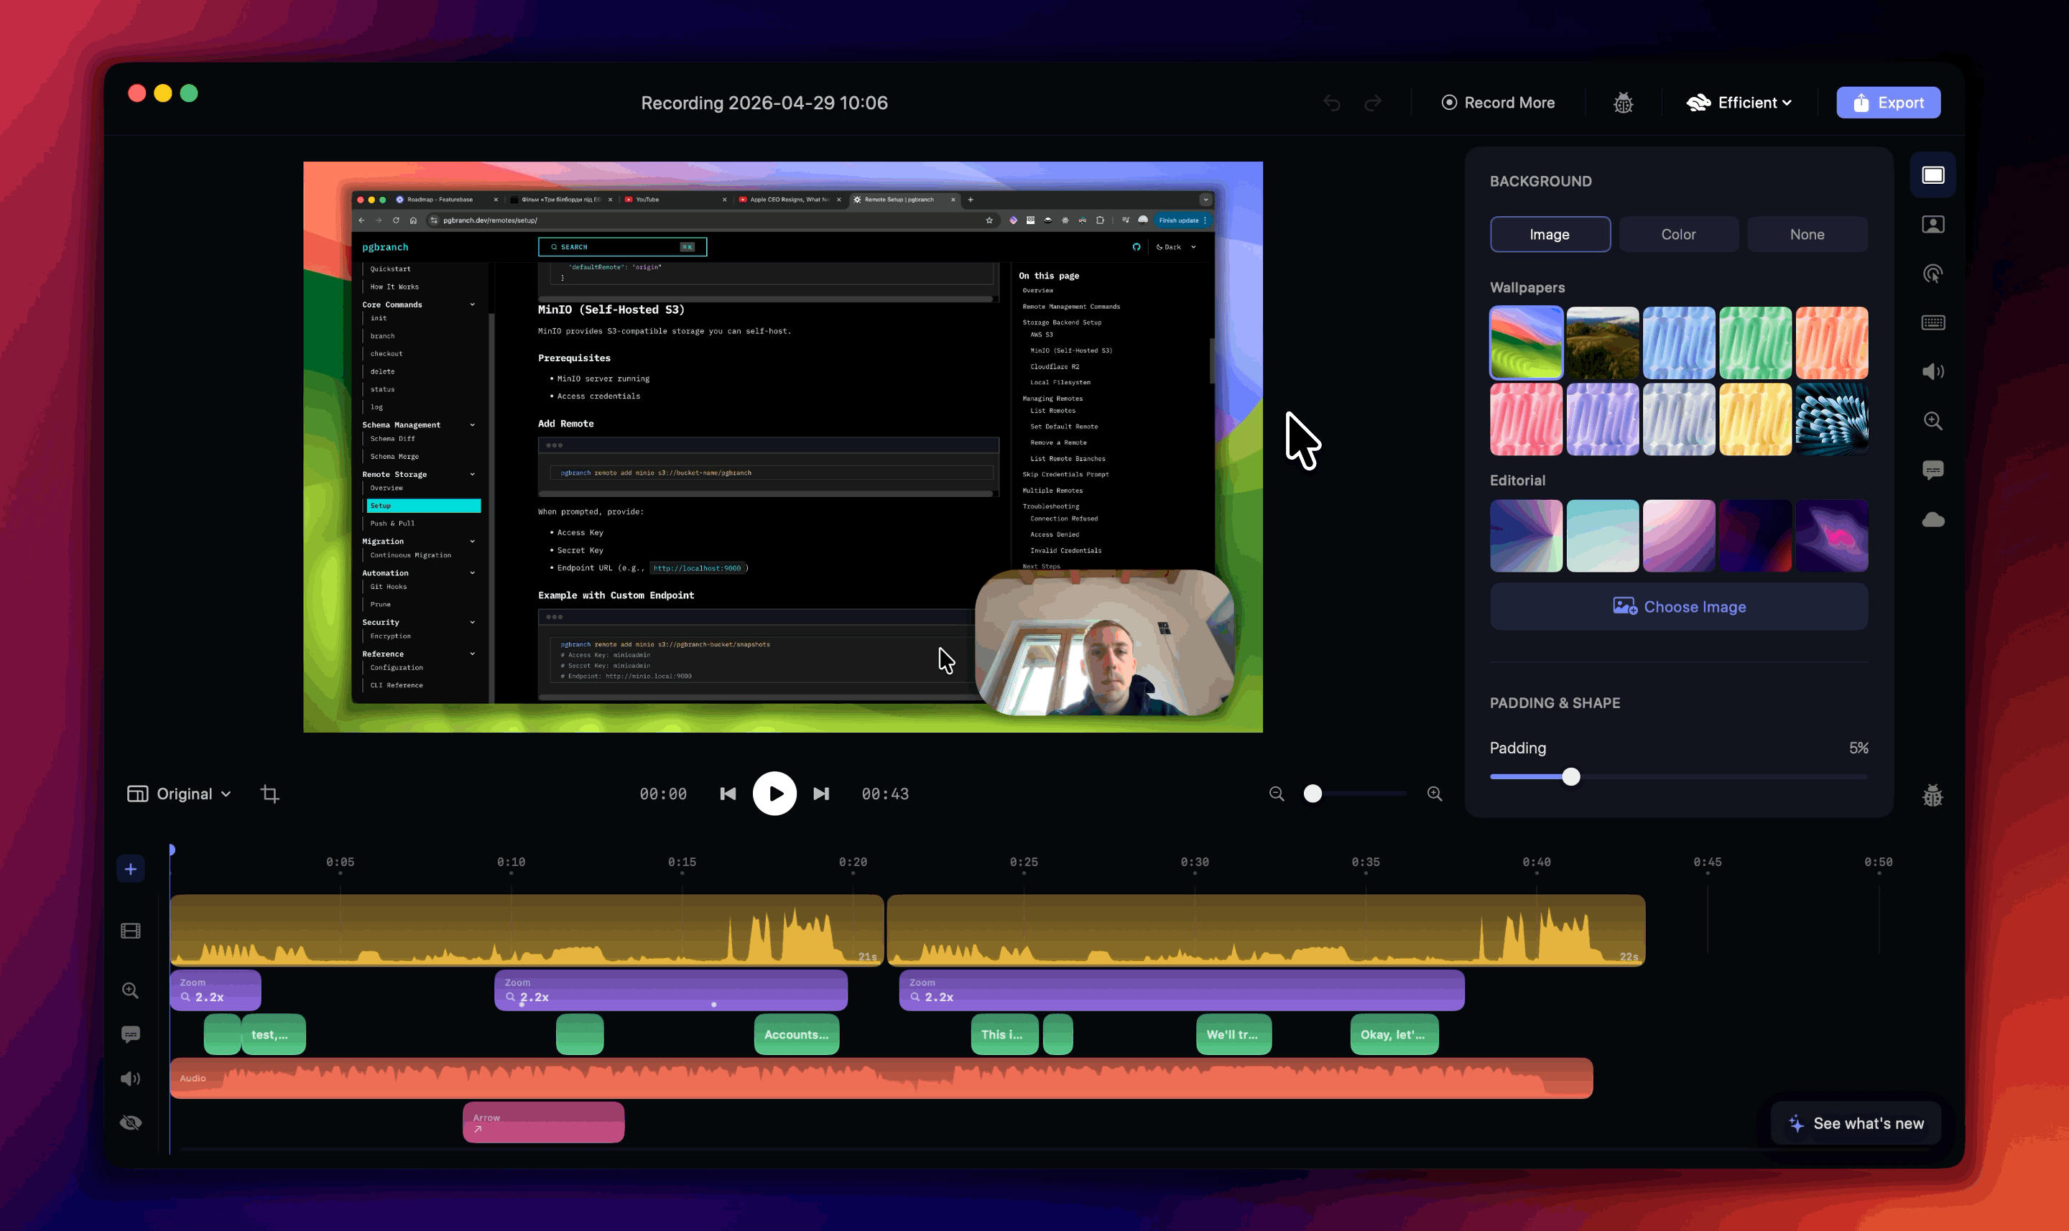Click the Export button
2069x1231 pixels.
pos(1887,103)
